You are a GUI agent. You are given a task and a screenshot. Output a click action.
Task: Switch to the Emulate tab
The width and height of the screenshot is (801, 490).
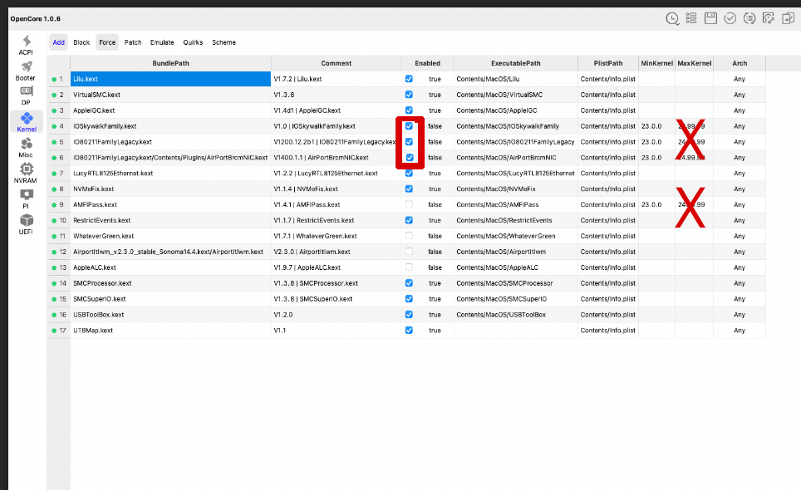pyautogui.click(x=162, y=42)
